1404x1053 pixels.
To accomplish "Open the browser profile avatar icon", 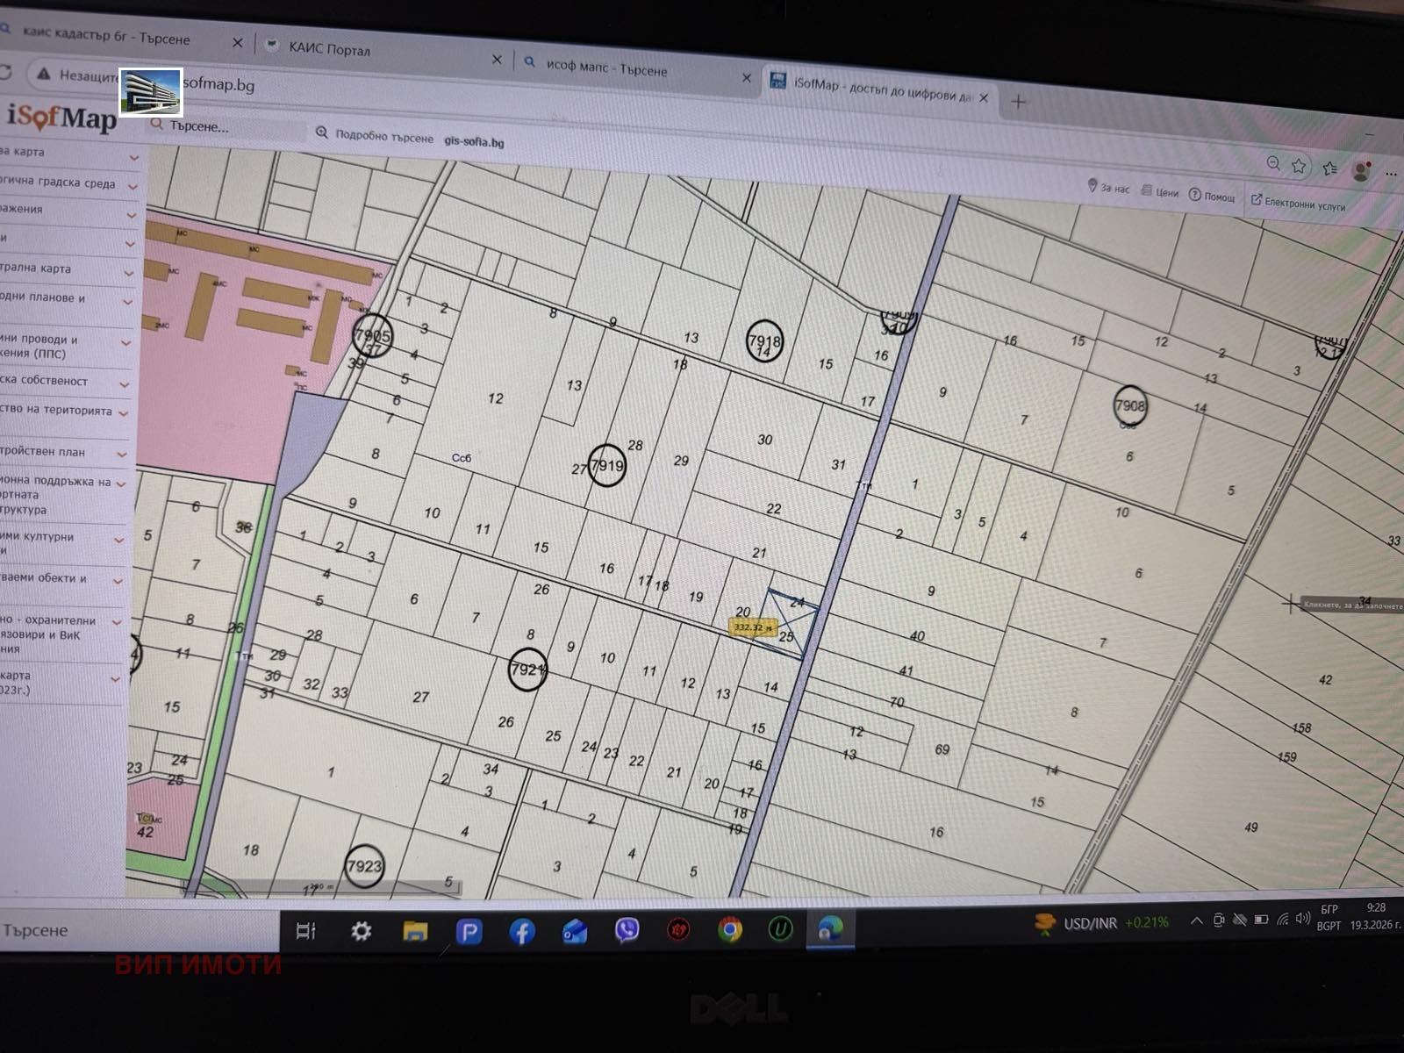I will pos(1361,171).
